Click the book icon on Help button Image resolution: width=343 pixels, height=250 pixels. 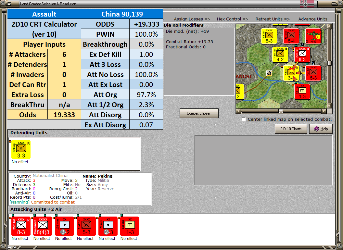[x=317, y=129]
